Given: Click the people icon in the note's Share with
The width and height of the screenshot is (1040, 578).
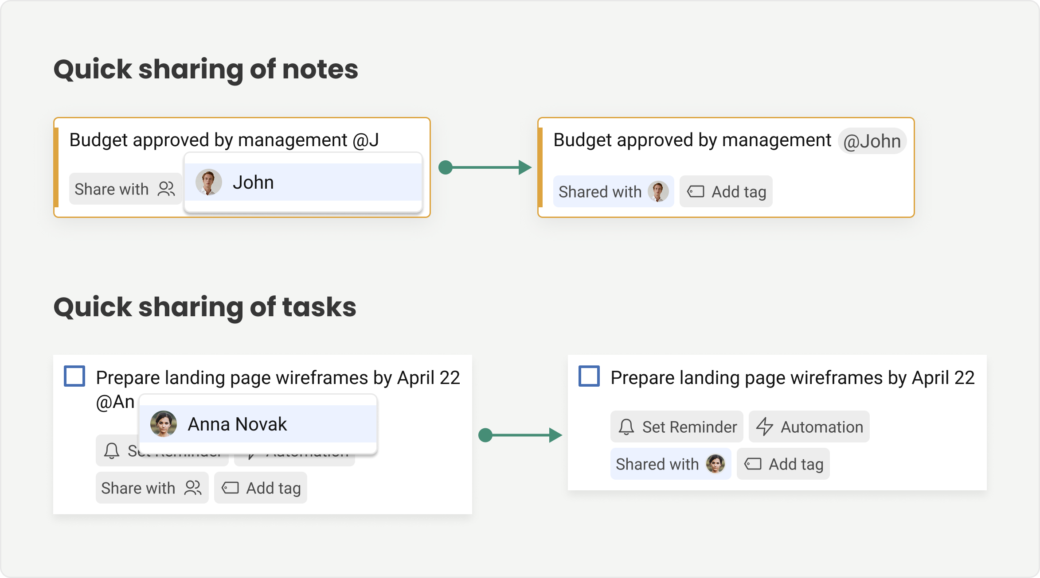Looking at the screenshot, I should [x=166, y=189].
